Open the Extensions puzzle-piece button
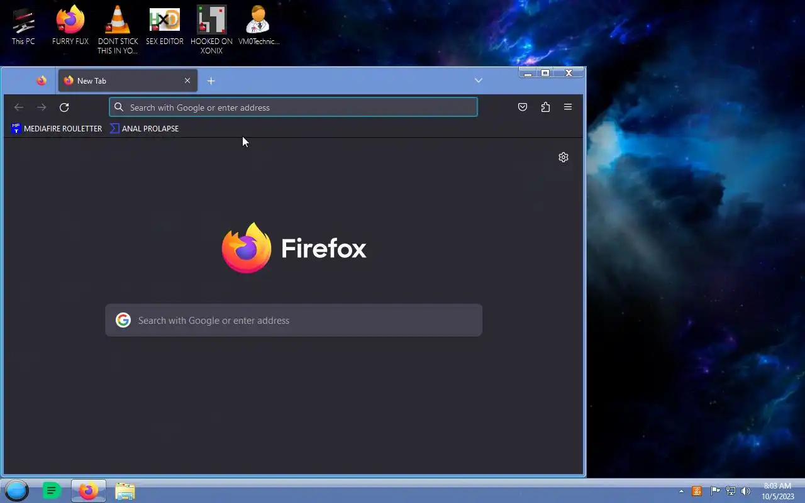Screen dimensions: 805x503 pyautogui.click(x=545, y=108)
